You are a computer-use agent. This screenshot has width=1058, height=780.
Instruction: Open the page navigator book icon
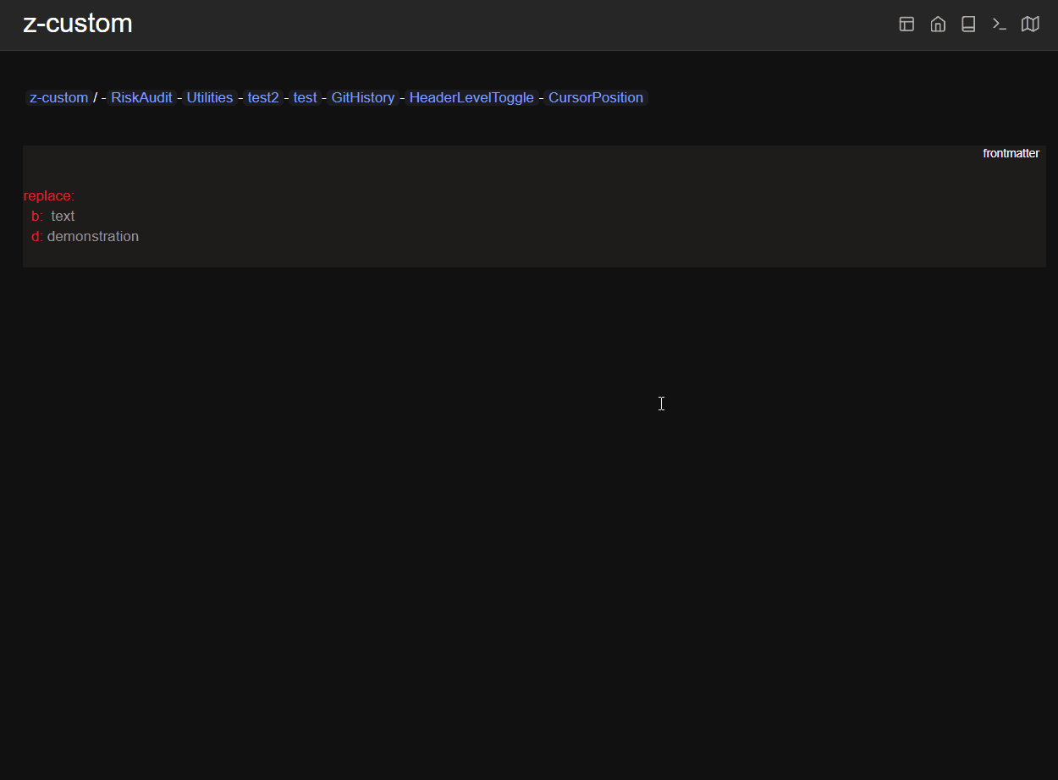968,24
